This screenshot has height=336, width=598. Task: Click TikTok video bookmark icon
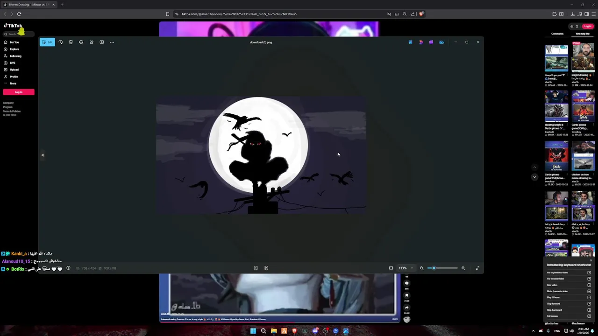[406, 295]
